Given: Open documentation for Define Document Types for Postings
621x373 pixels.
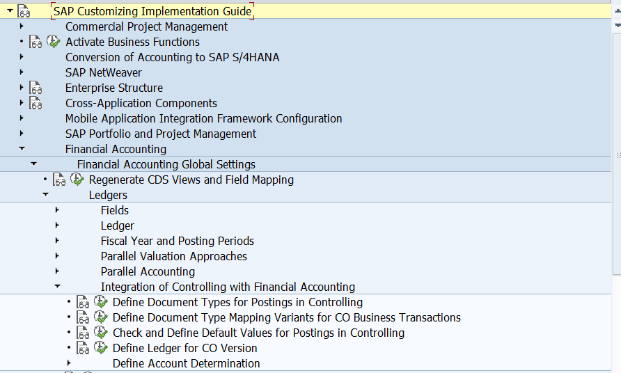Looking at the screenshot, I should pyautogui.click(x=83, y=302).
